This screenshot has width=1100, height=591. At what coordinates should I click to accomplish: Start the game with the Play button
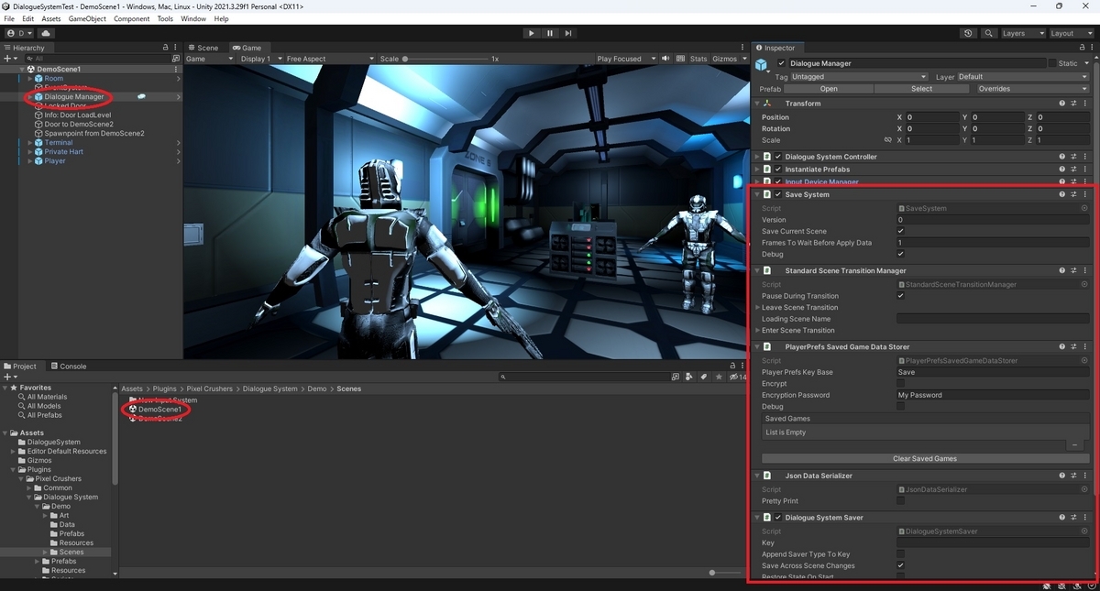pyautogui.click(x=532, y=33)
